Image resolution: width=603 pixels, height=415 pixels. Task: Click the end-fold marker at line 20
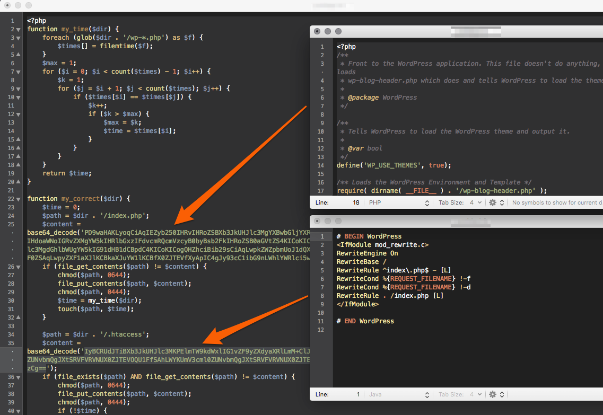pos(18,182)
